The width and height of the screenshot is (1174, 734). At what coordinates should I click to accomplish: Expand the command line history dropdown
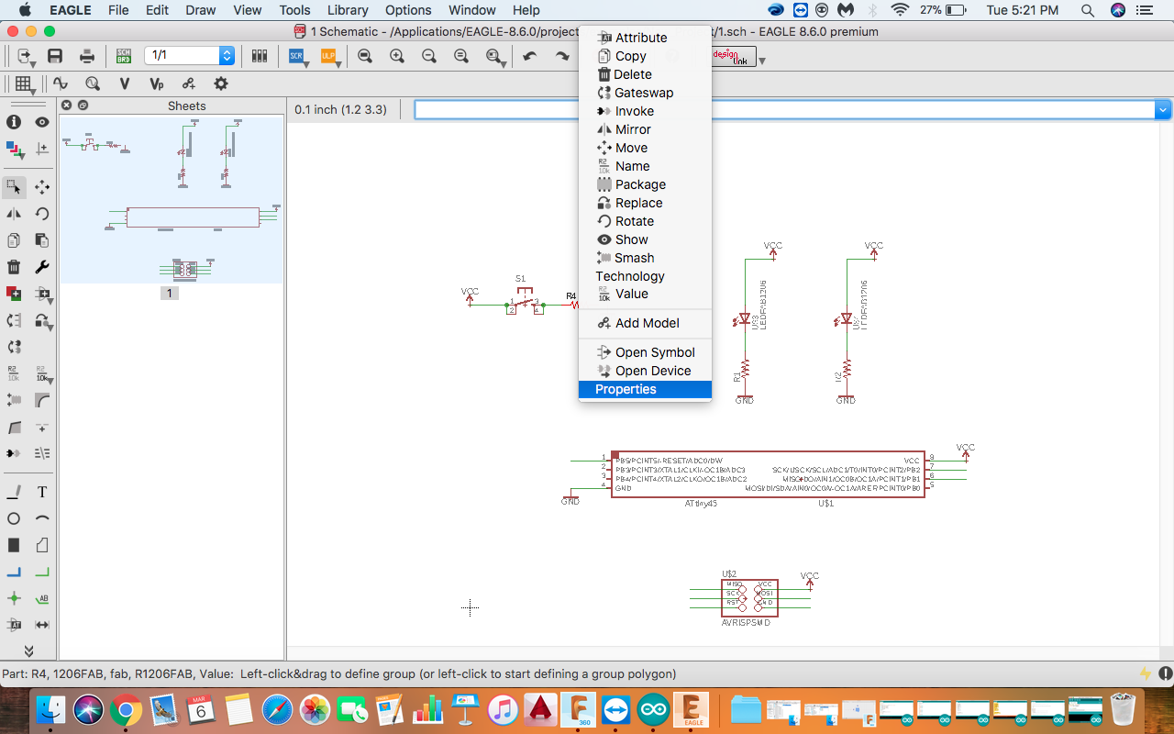(x=1163, y=110)
